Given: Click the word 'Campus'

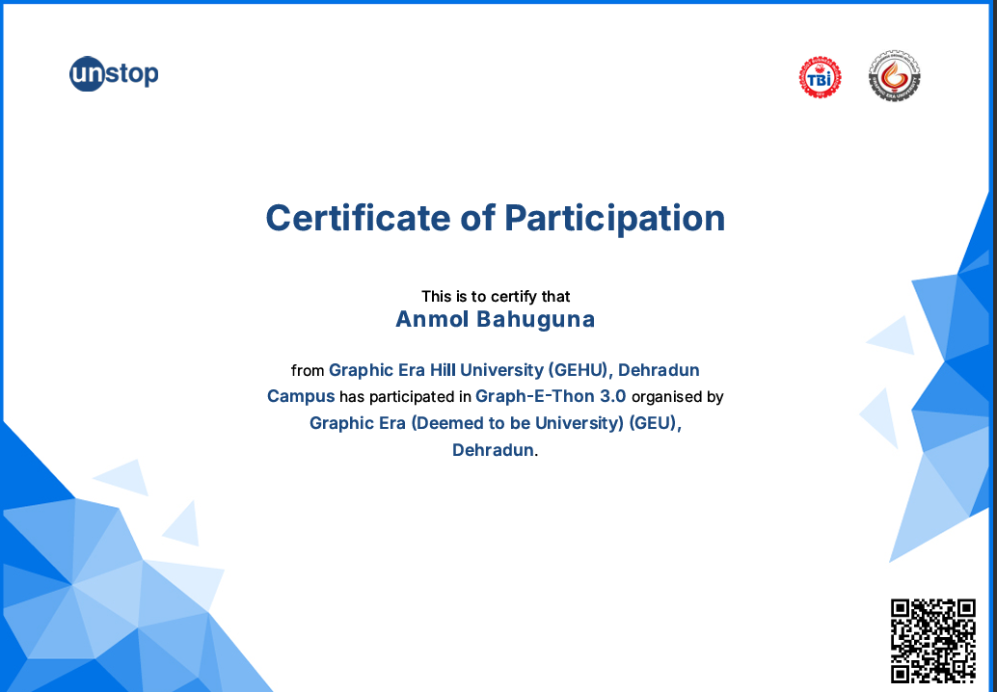Looking at the screenshot, I should coord(301,396).
